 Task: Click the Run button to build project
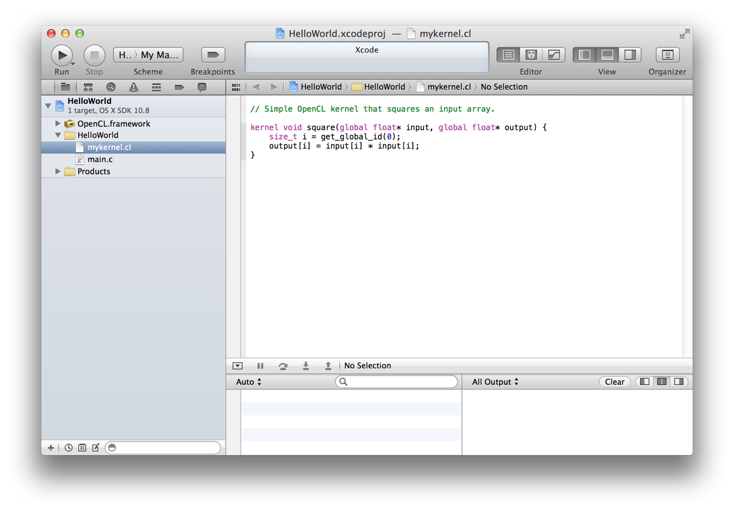(x=61, y=55)
